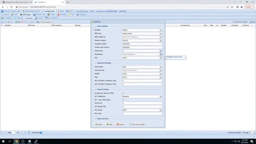The image size is (256, 144).
Task: Open the Character set dropdown
Action: point(161,70)
